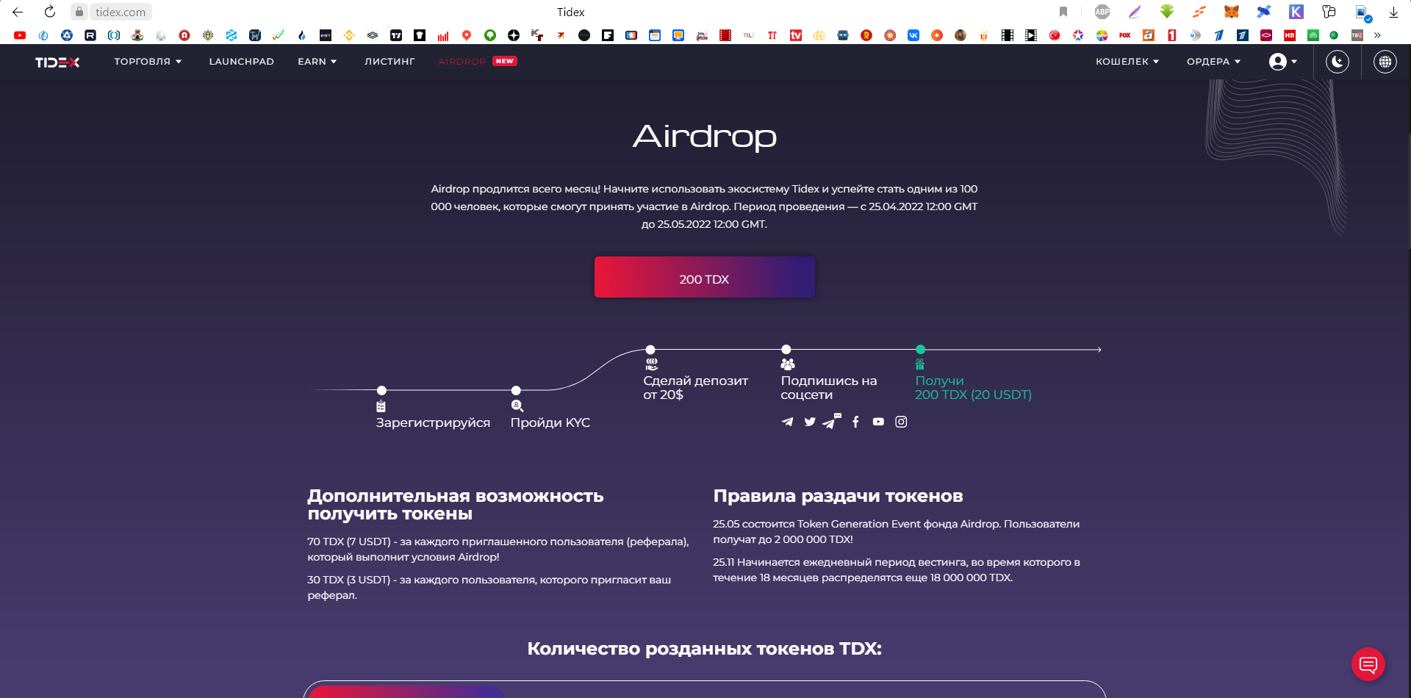Expand the ОРДЕРА dropdown menu
The image size is (1411, 698).
tap(1213, 62)
